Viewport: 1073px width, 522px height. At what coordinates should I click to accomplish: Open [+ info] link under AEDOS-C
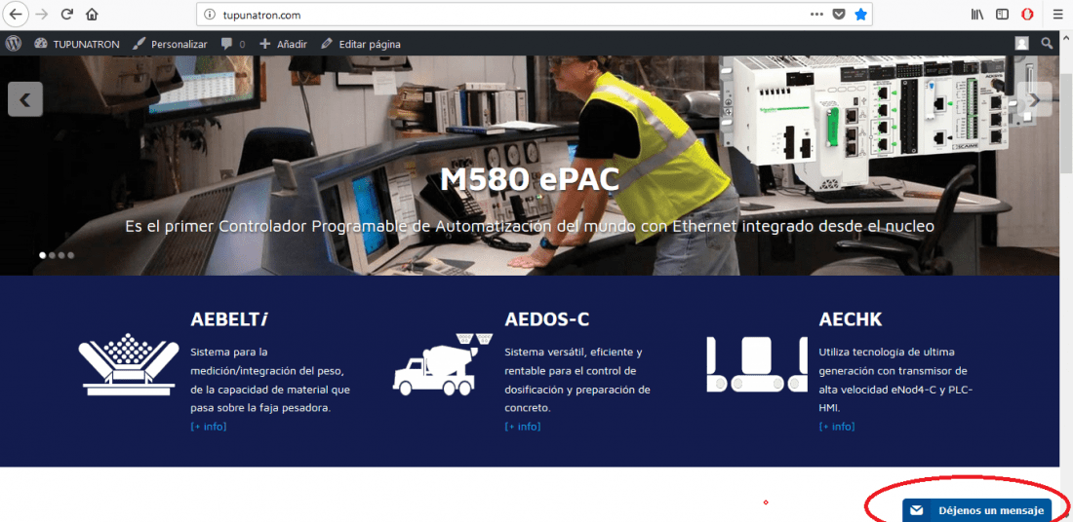[x=522, y=427]
